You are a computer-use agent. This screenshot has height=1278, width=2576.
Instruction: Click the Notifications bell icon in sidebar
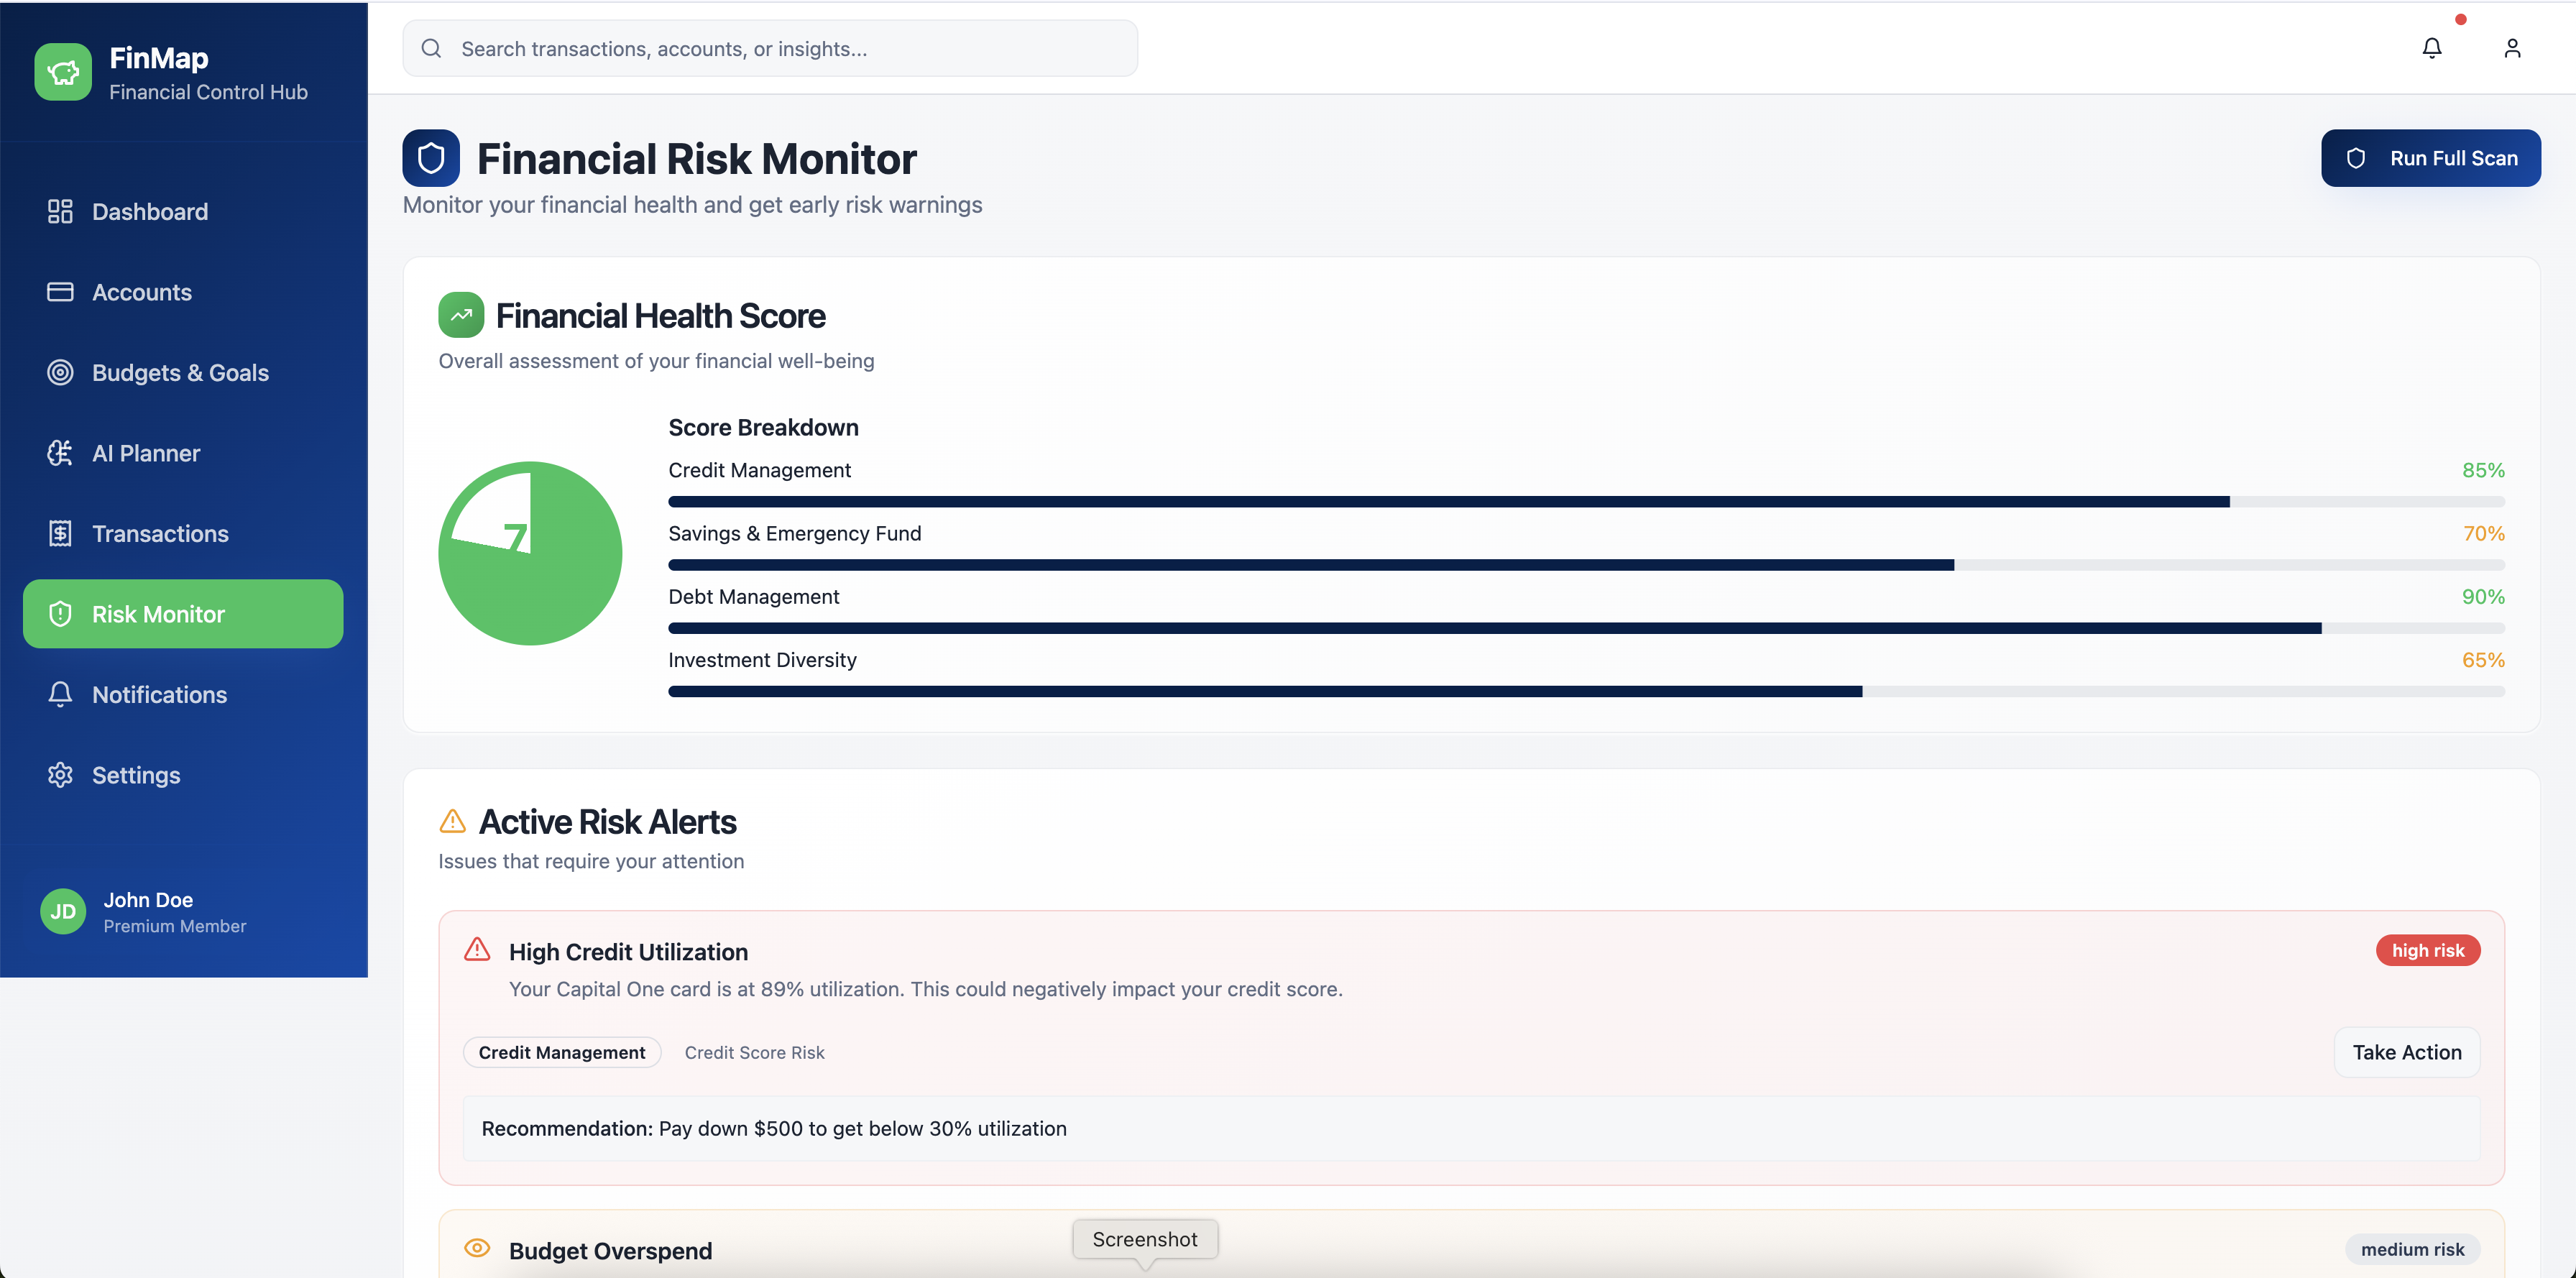(x=60, y=694)
